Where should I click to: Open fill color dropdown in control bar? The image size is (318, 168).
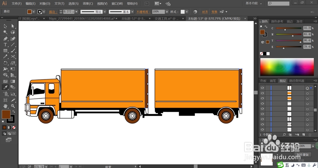coord(34,12)
